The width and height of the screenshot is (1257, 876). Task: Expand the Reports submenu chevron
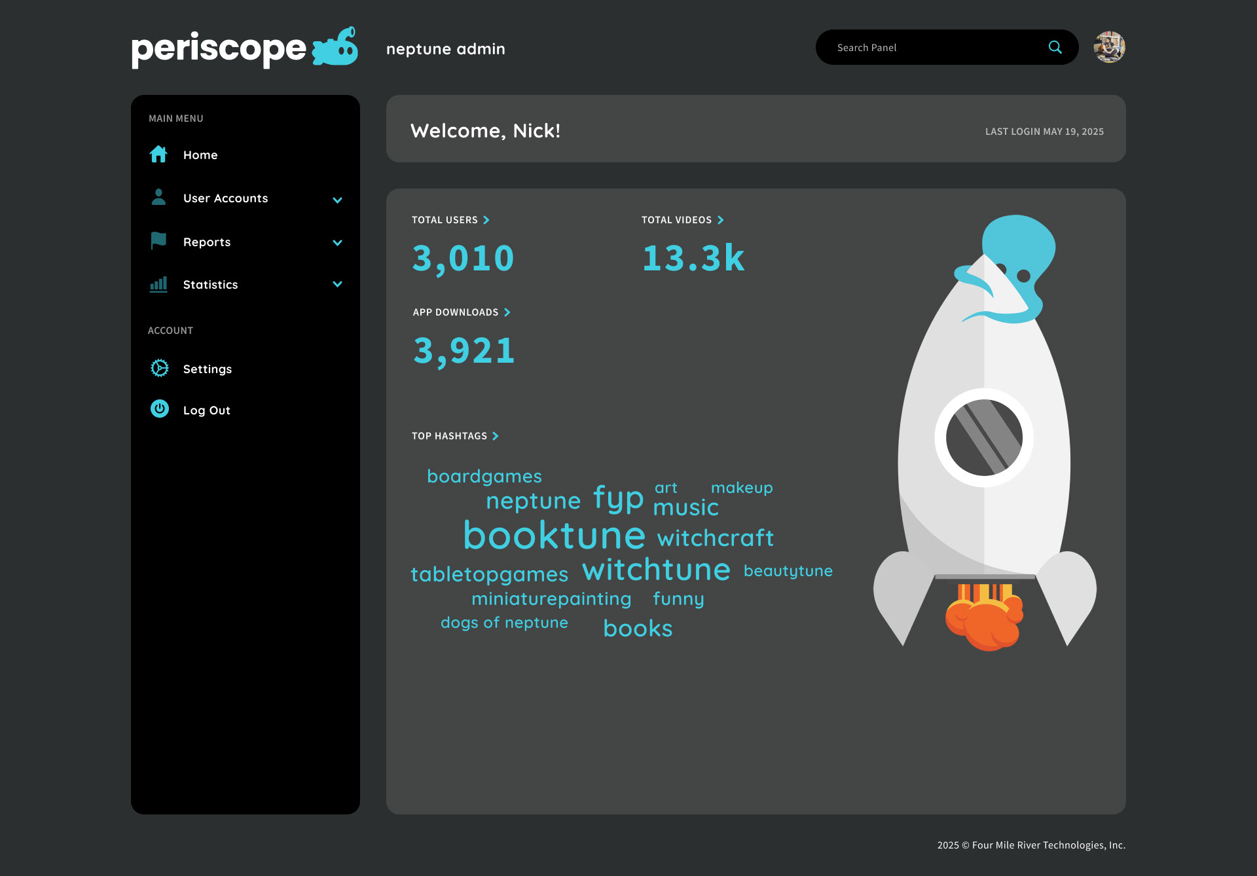pos(337,242)
